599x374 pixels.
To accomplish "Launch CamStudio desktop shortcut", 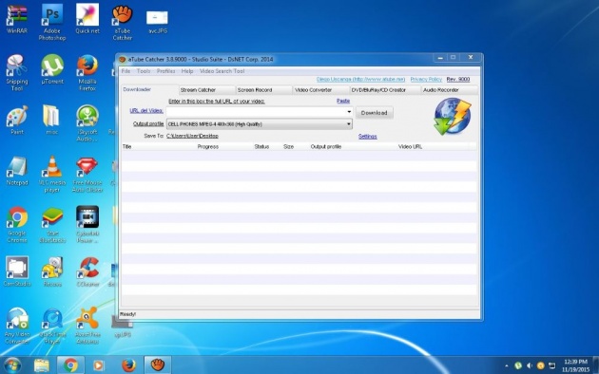I will (x=17, y=271).
